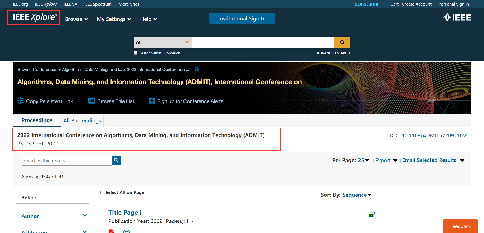484x233 pixels.
Task: Click the Institutional Sign In button
Action: (242, 18)
